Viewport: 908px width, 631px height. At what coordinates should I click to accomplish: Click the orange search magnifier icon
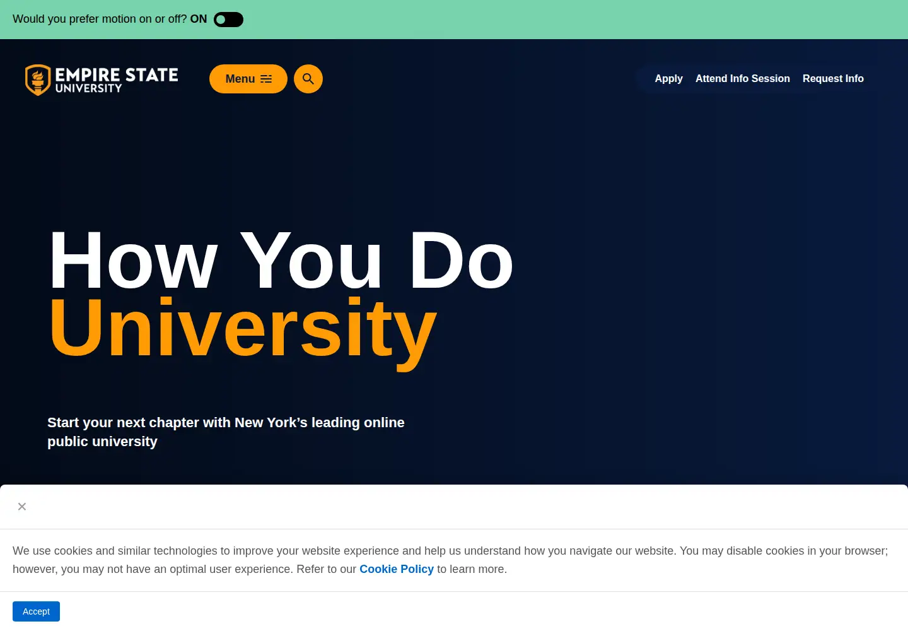tap(308, 79)
